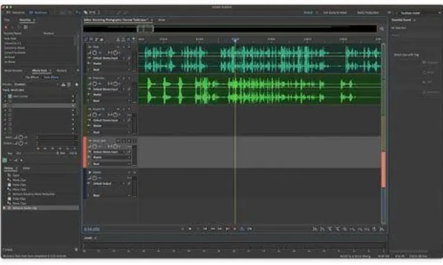Viewport: 443px width, 265px height.
Task: Open the Files panel tab
Action: pos(6,20)
